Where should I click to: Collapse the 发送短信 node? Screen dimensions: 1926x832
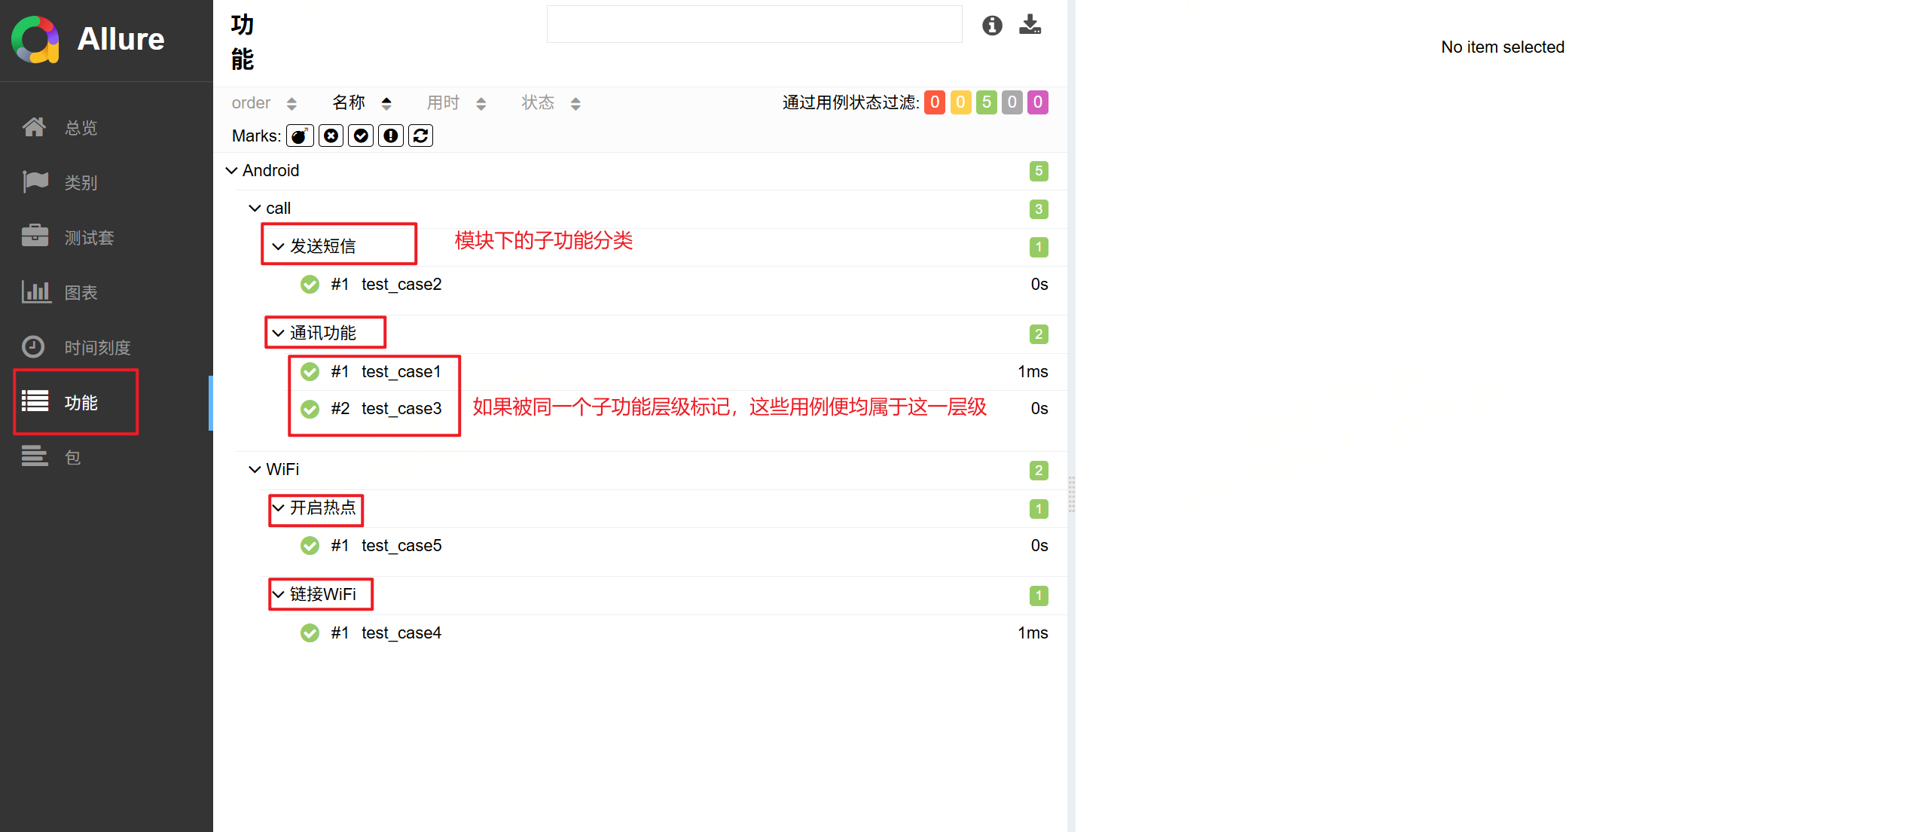tap(278, 247)
